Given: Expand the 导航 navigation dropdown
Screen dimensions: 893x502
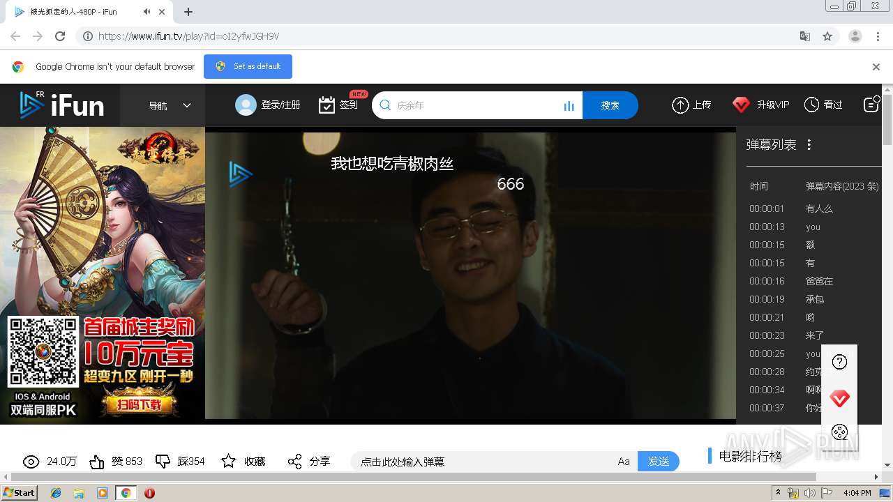Looking at the screenshot, I should pyautogui.click(x=170, y=105).
